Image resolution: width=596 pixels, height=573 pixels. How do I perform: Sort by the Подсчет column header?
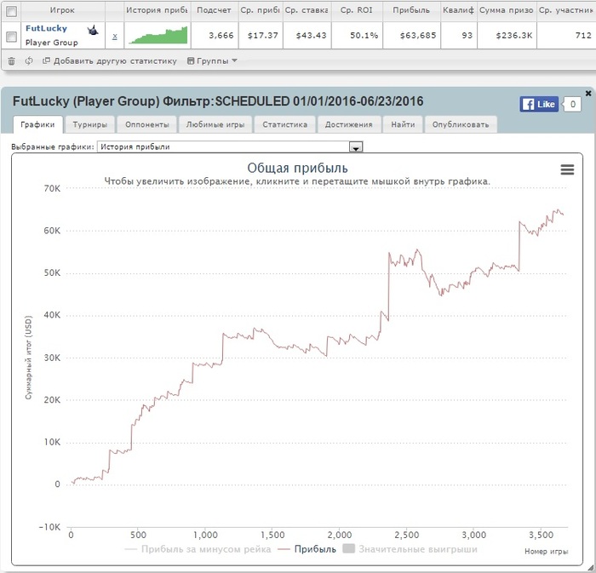(214, 10)
